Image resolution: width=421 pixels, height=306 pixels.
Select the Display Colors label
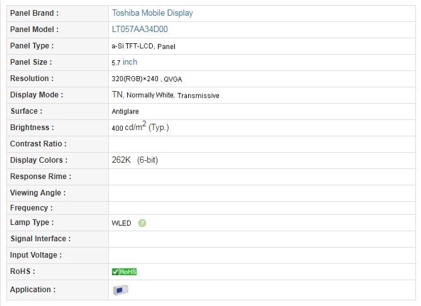tap(38, 160)
